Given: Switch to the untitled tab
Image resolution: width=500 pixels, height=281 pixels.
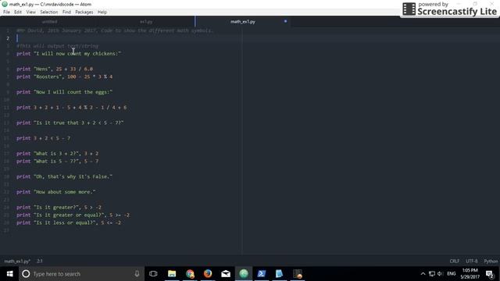Looking at the screenshot, I should pos(49,22).
